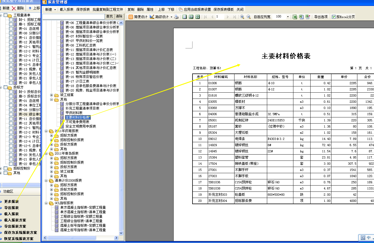Expand the 招标控制价 node in left tree

click(1, 168)
